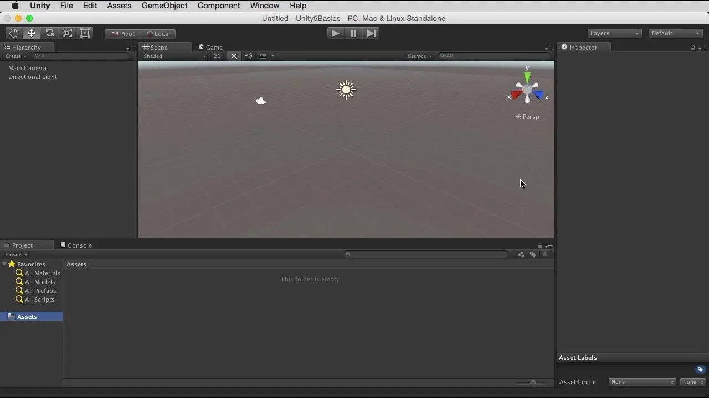This screenshot has height=398, width=709.
Task: Open the Scene view panel options menu
Action: [548, 49]
